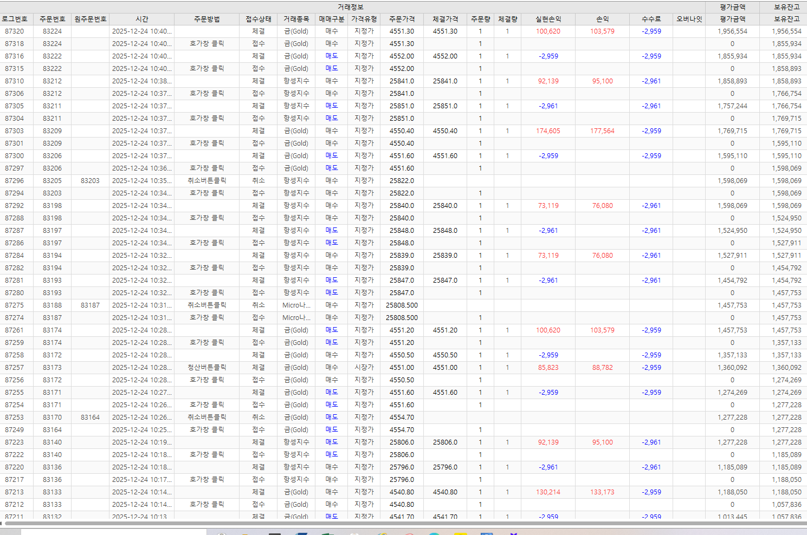Click the 접수상태 column header
Viewport: 807px width, 535px height.
click(259, 19)
